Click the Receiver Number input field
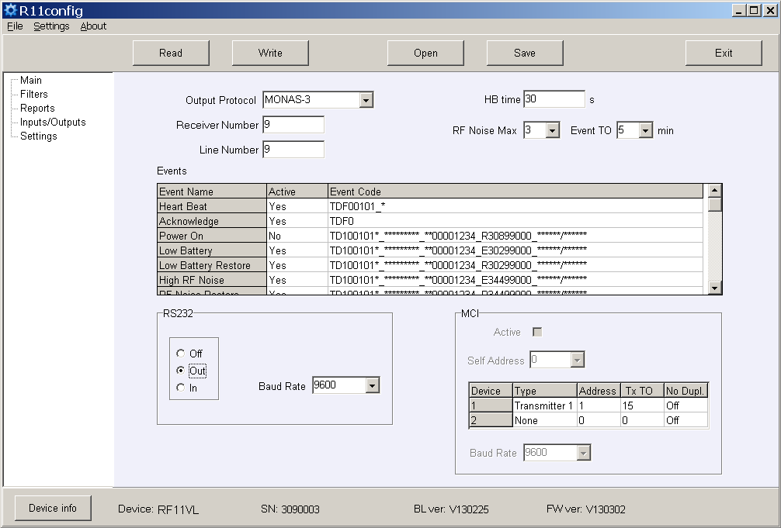This screenshot has height=528, width=781. pos(293,125)
